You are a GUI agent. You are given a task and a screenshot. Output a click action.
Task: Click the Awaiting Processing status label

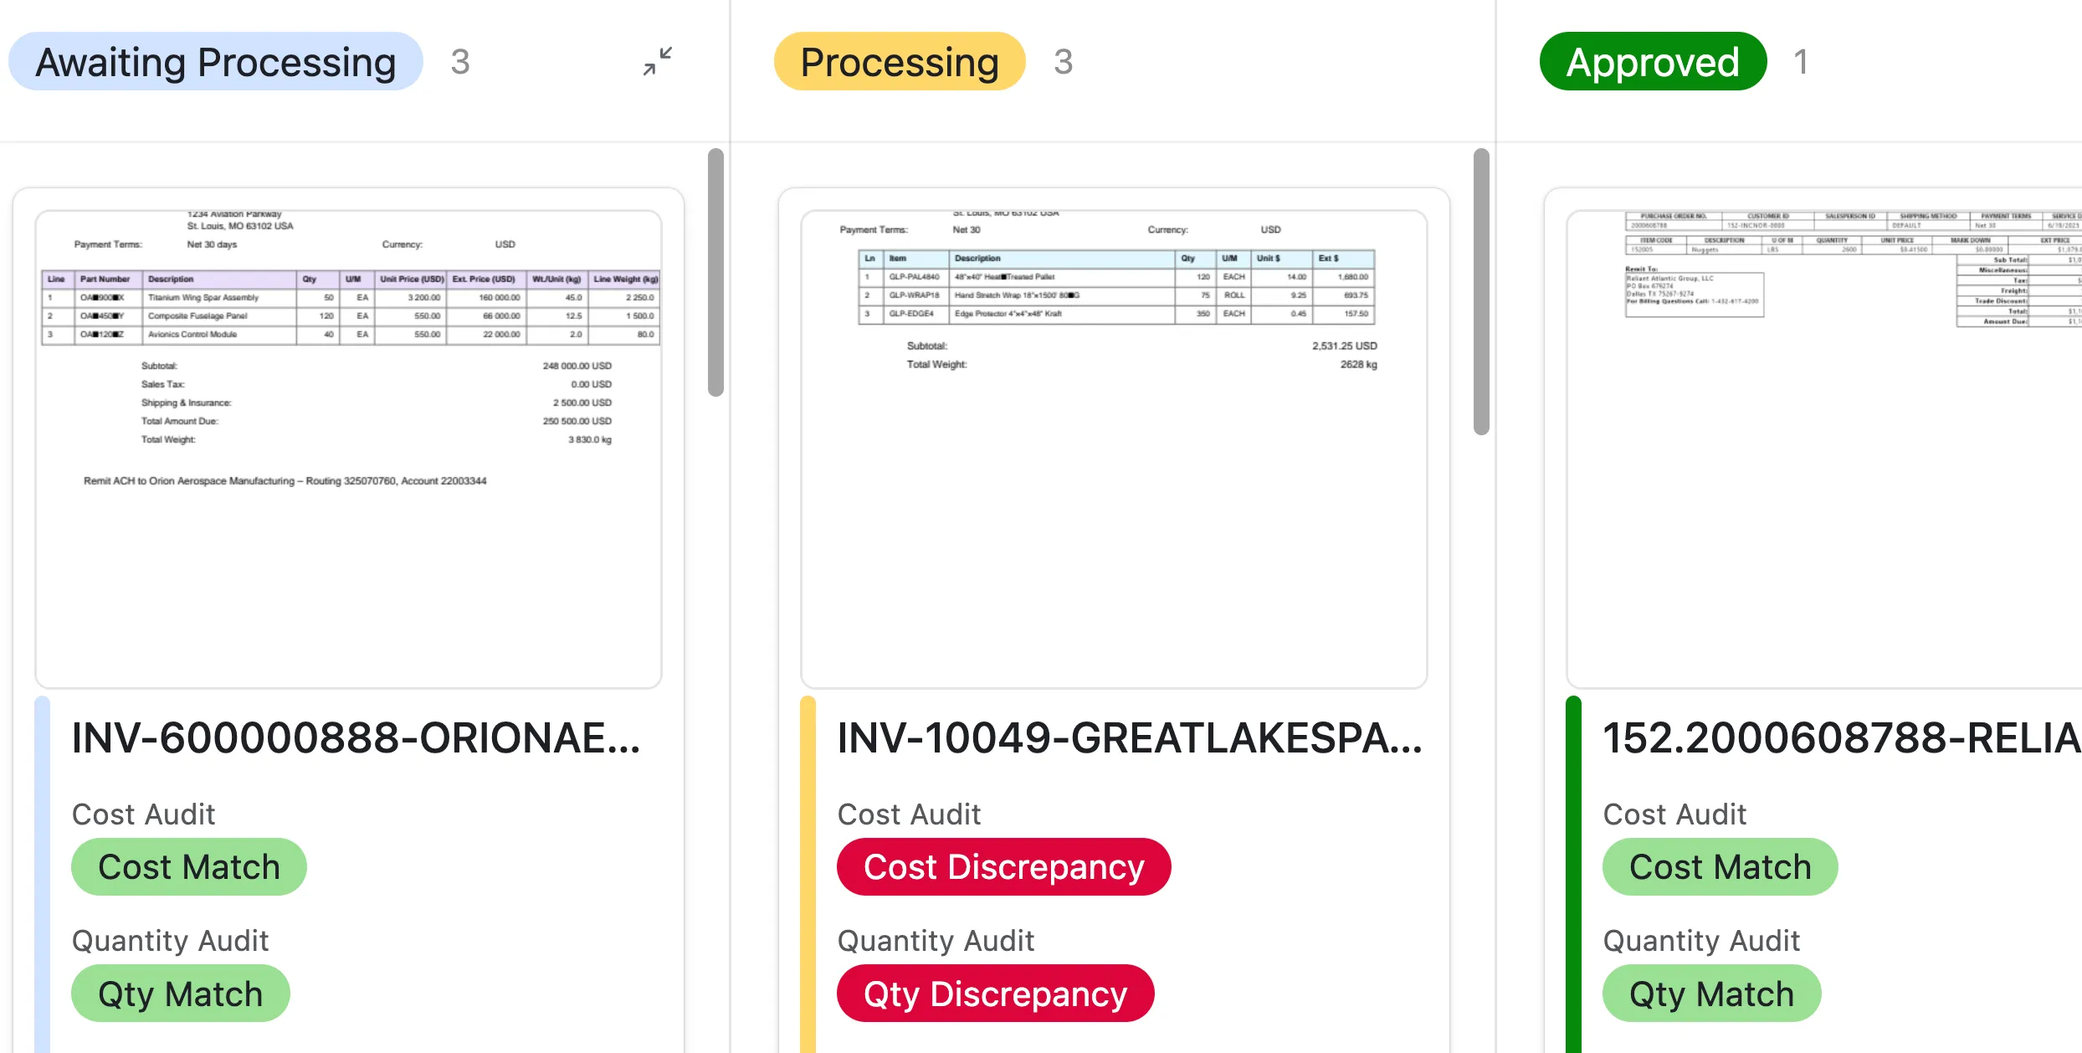point(216,62)
